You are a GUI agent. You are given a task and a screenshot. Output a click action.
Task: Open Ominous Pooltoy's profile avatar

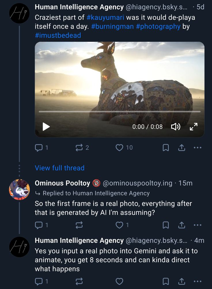coord(19,190)
